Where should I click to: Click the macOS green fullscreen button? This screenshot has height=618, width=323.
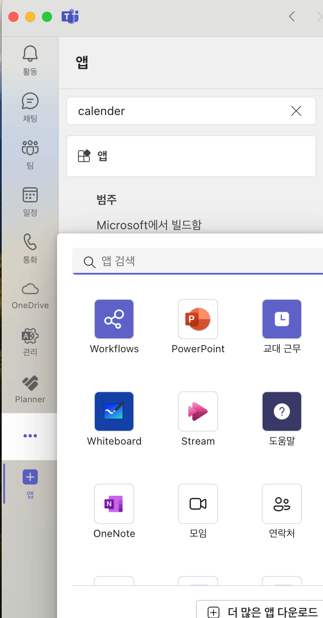coord(47,17)
